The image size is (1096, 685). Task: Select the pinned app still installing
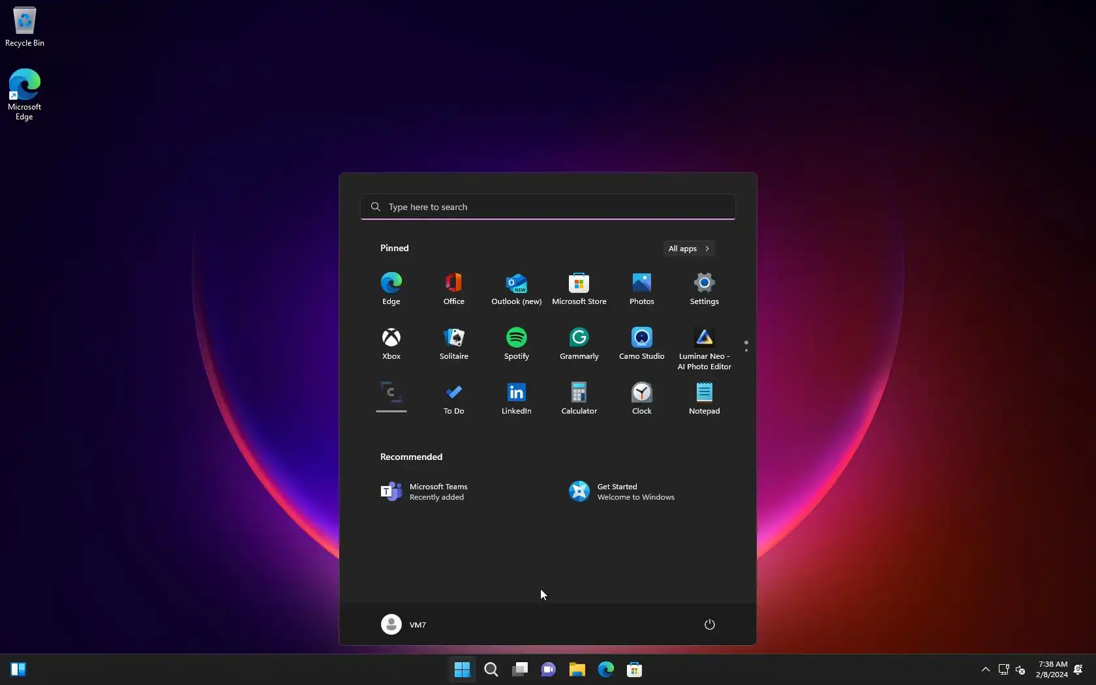point(391,396)
